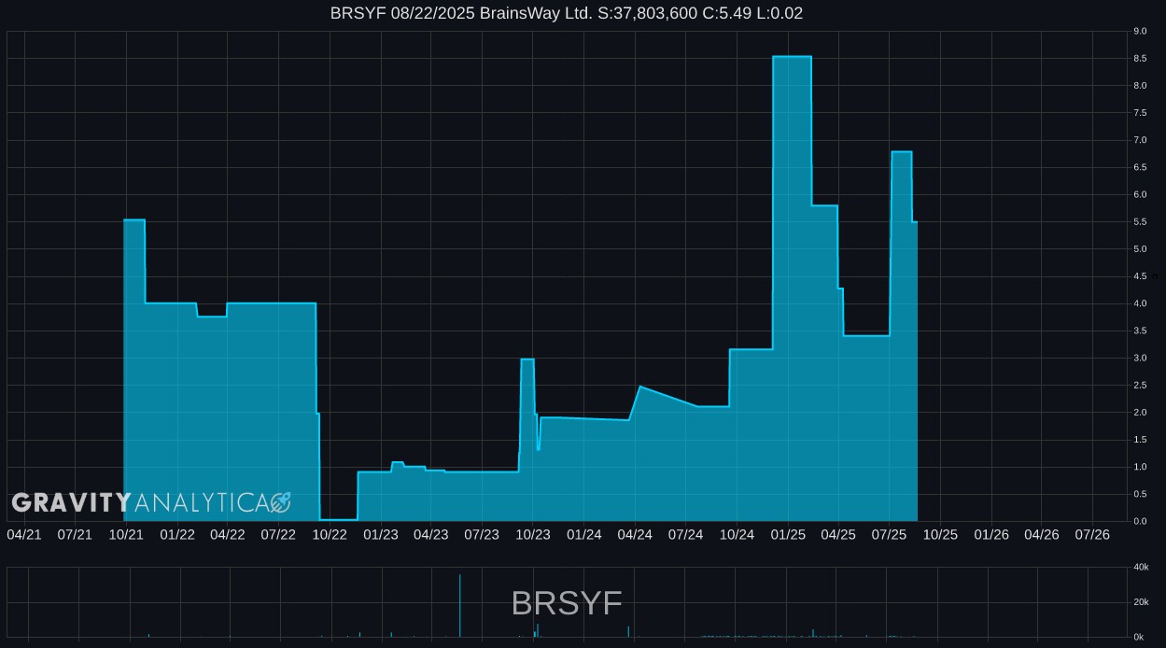
Task: Click the 07/22 date axis label
Action: 278,534
